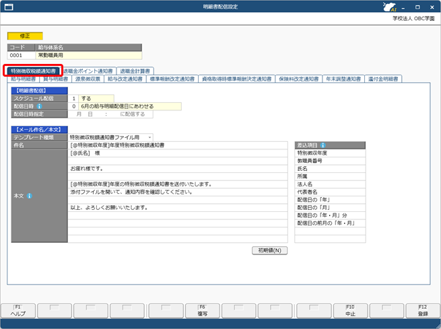This screenshot has width=441, height=329.
Task: Click 学校法人 OBC学園 organization name
Action: coord(413,19)
